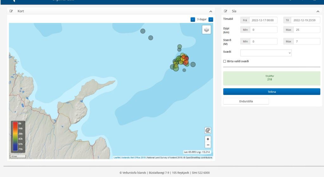The width and height of the screenshot is (324, 177).
Task: Go to next 3-day period
Action: click(x=211, y=19)
